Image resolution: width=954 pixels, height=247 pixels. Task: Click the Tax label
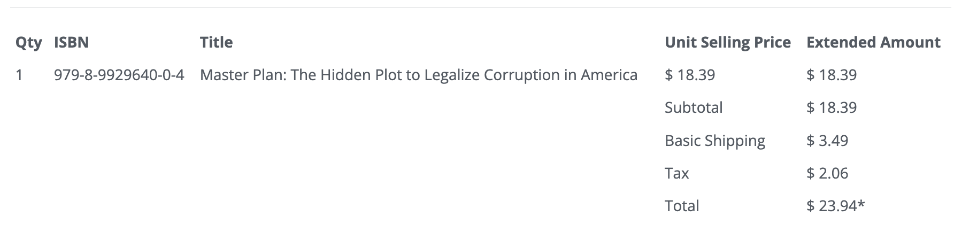(676, 174)
